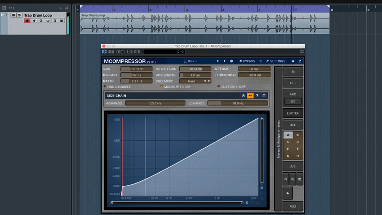Toggle record enable on Trap Drum Loop

[27, 21]
